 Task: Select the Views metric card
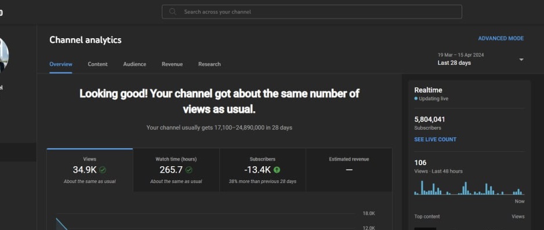click(90, 170)
